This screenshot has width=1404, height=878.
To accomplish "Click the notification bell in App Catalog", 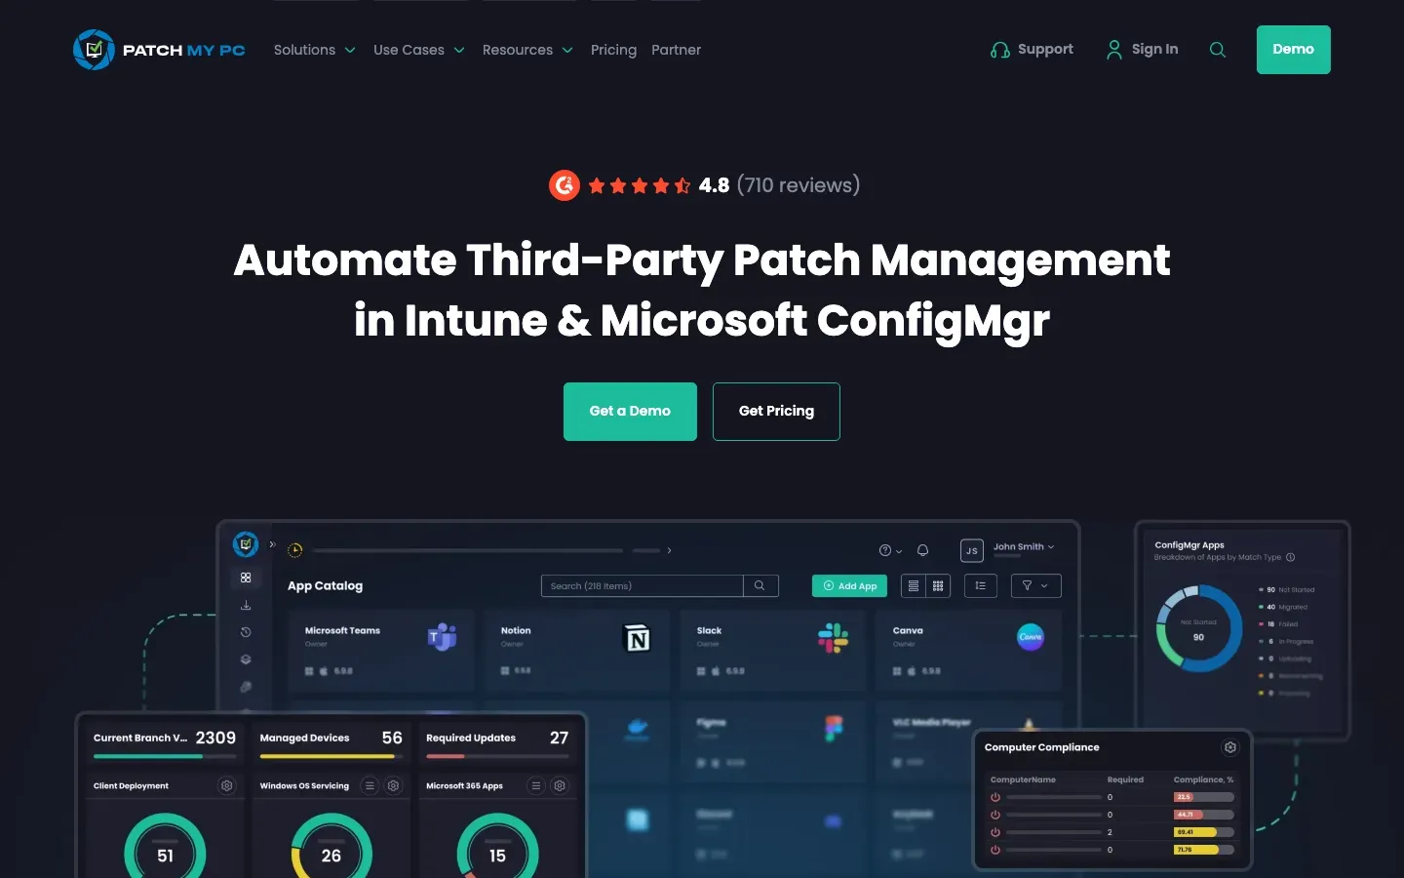I will click(922, 550).
